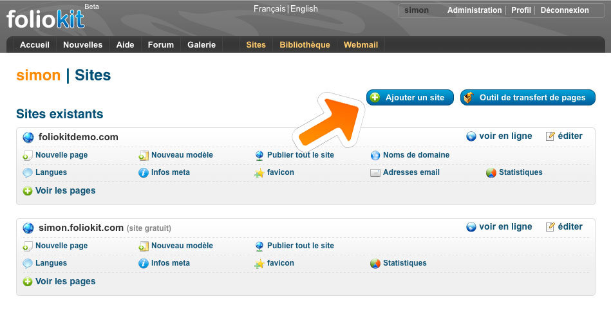Image resolution: width=611 pixels, height=328 pixels.
Task: Click box icon on Outil de transfert button
Action: (x=468, y=97)
